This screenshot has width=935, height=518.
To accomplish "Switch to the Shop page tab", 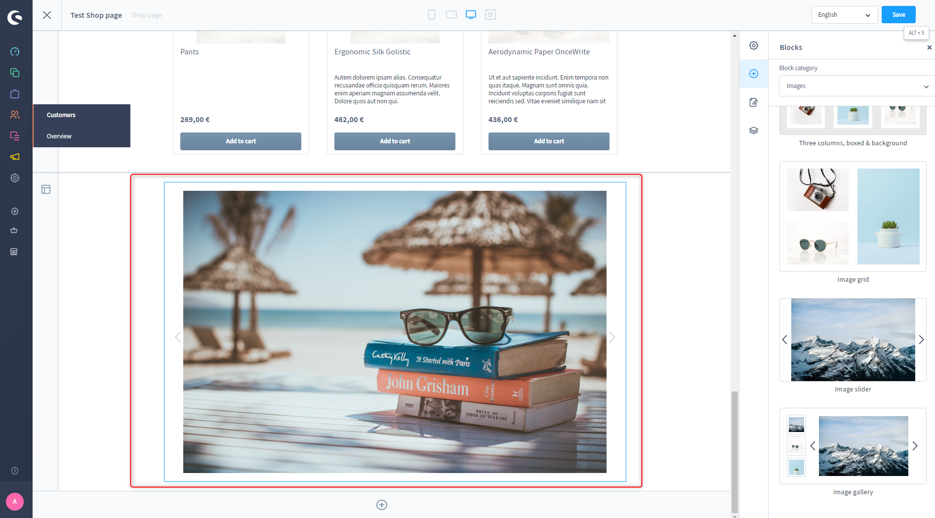I will coord(146,15).
